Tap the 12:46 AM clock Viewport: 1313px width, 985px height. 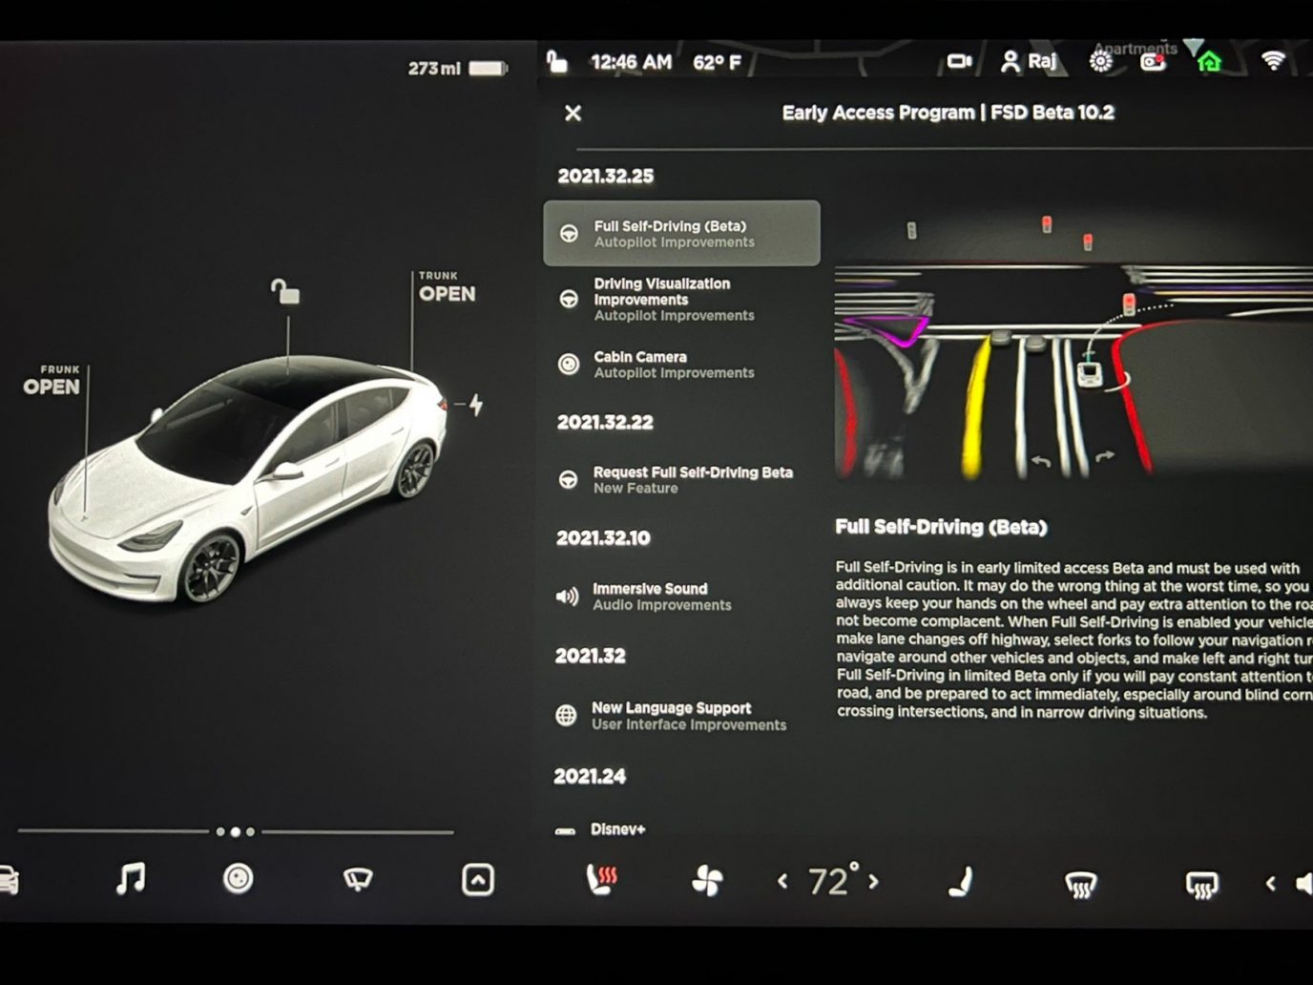tap(631, 62)
